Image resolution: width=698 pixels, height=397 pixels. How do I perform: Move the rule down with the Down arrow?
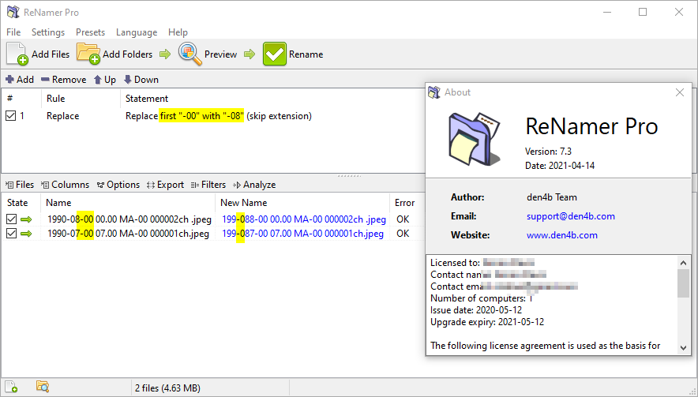pyautogui.click(x=127, y=80)
